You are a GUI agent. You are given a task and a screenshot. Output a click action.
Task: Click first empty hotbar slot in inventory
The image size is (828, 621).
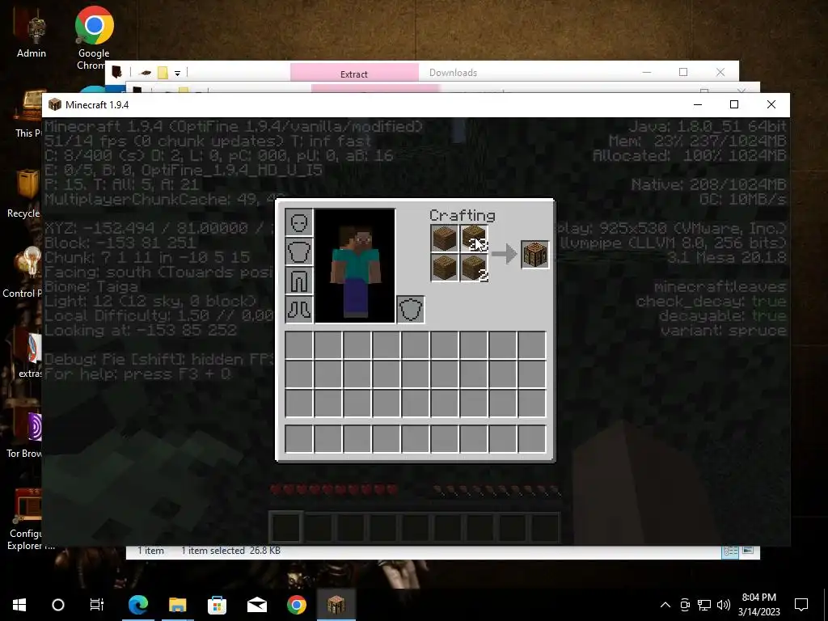pyautogui.click(x=299, y=439)
